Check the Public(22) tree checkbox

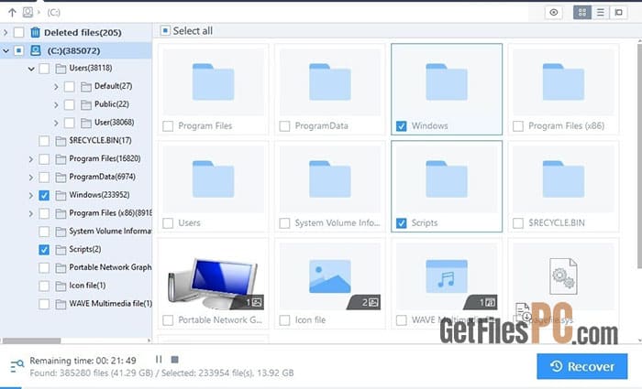70,104
